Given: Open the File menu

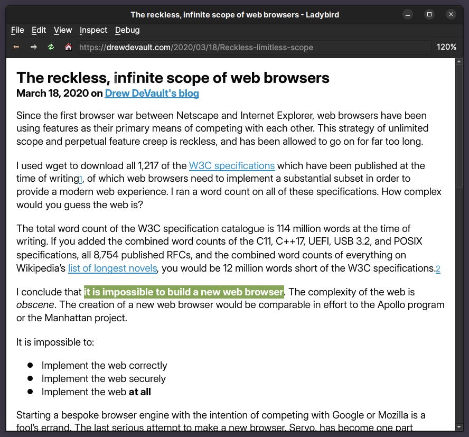Looking at the screenshot, I should (x=17, y=30).
